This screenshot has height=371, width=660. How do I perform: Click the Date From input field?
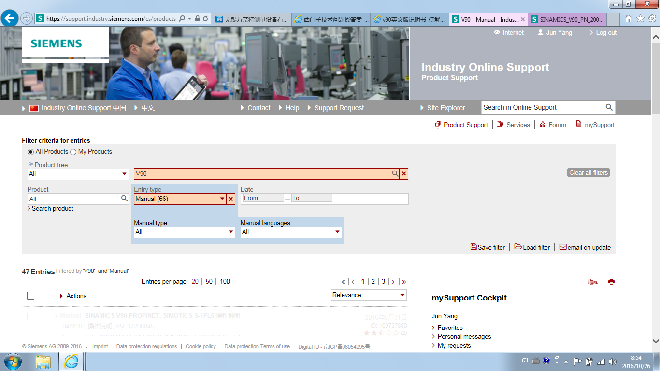click(263, 198)
